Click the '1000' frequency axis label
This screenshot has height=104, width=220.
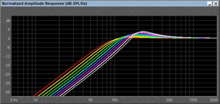click(x=193, y=100)
